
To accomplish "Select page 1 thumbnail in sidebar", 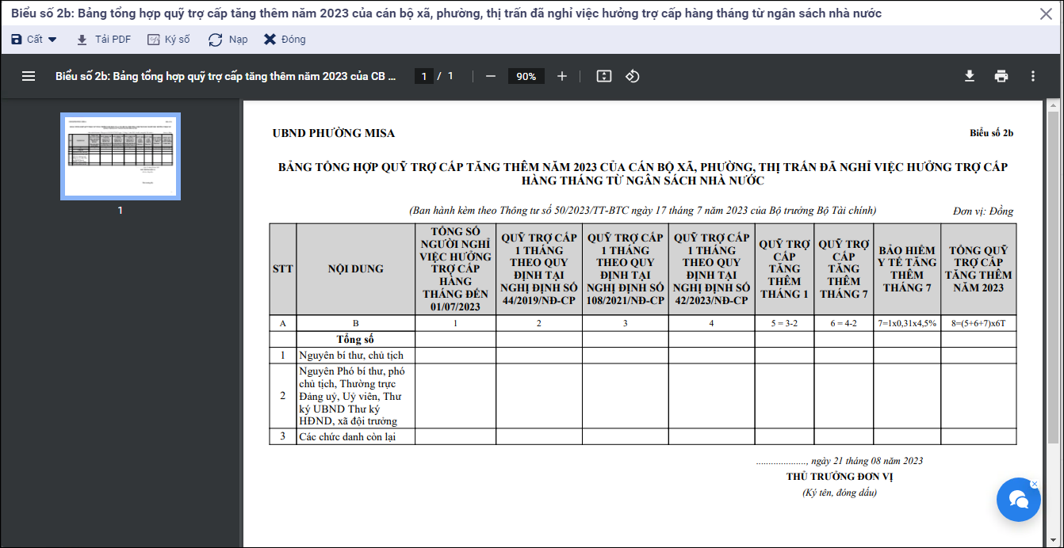I will tap(121, 156).
